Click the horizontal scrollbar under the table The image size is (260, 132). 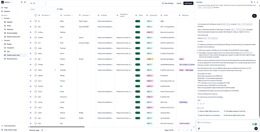click(57, 127)
